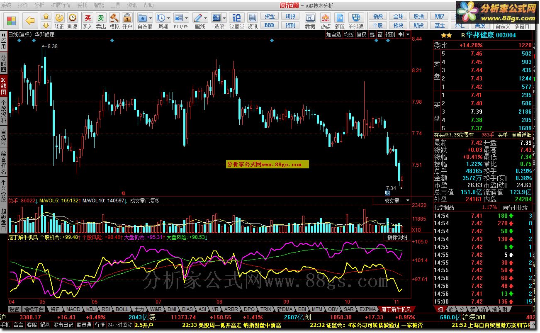Switch to BOLL indicator tab
Viewport: 540px width, 333px height.
(122, 309)
